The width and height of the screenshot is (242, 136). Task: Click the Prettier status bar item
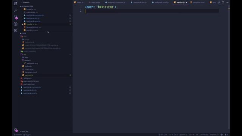[214, 135]
